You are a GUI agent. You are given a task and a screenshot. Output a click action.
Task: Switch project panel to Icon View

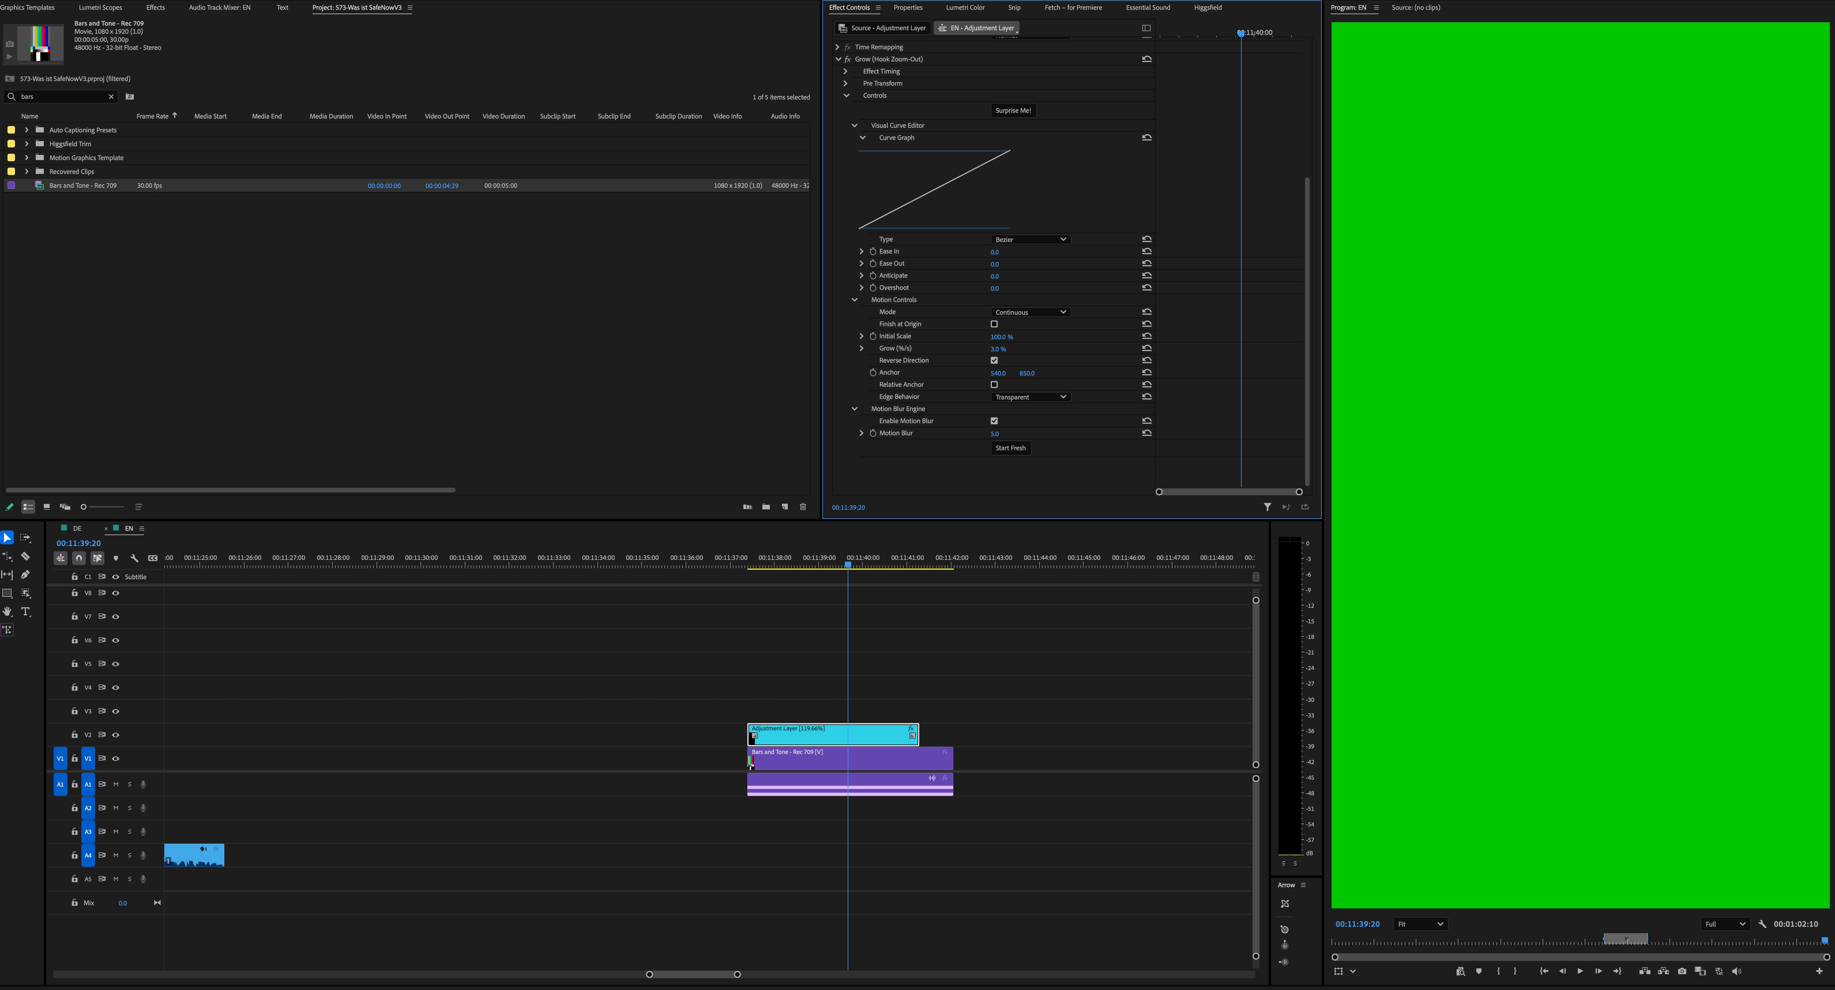pos(46,507)
